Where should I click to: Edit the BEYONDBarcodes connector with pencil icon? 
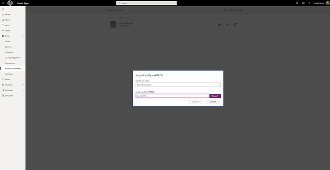[235, 24]
